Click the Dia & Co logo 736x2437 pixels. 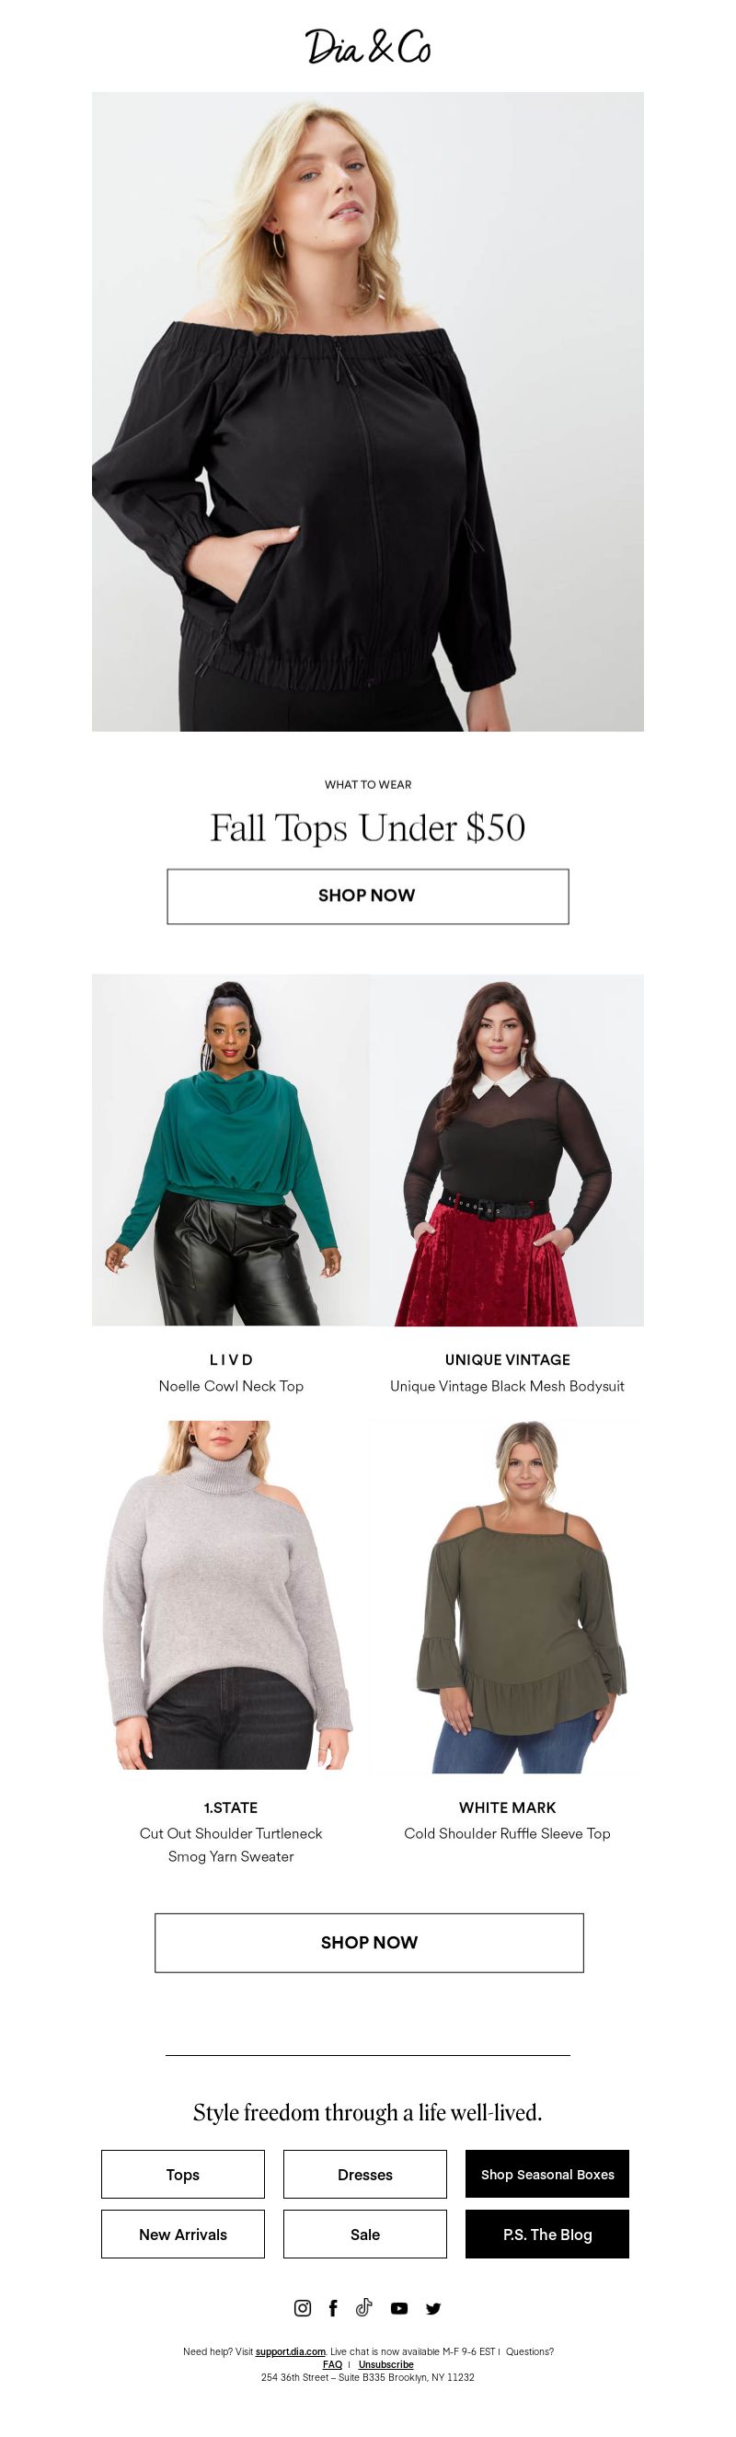pos(368,46)
